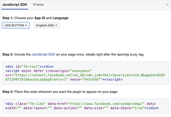Viewport: 171px width, 117px height.
Task: Click the data-share="true" attribute text
Action: [x=128, y=108]
